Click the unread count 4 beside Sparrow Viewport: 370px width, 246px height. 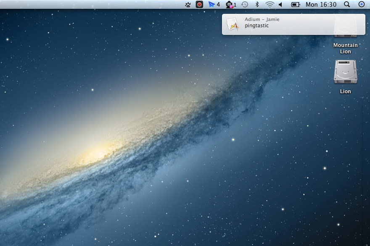[218, 5]
